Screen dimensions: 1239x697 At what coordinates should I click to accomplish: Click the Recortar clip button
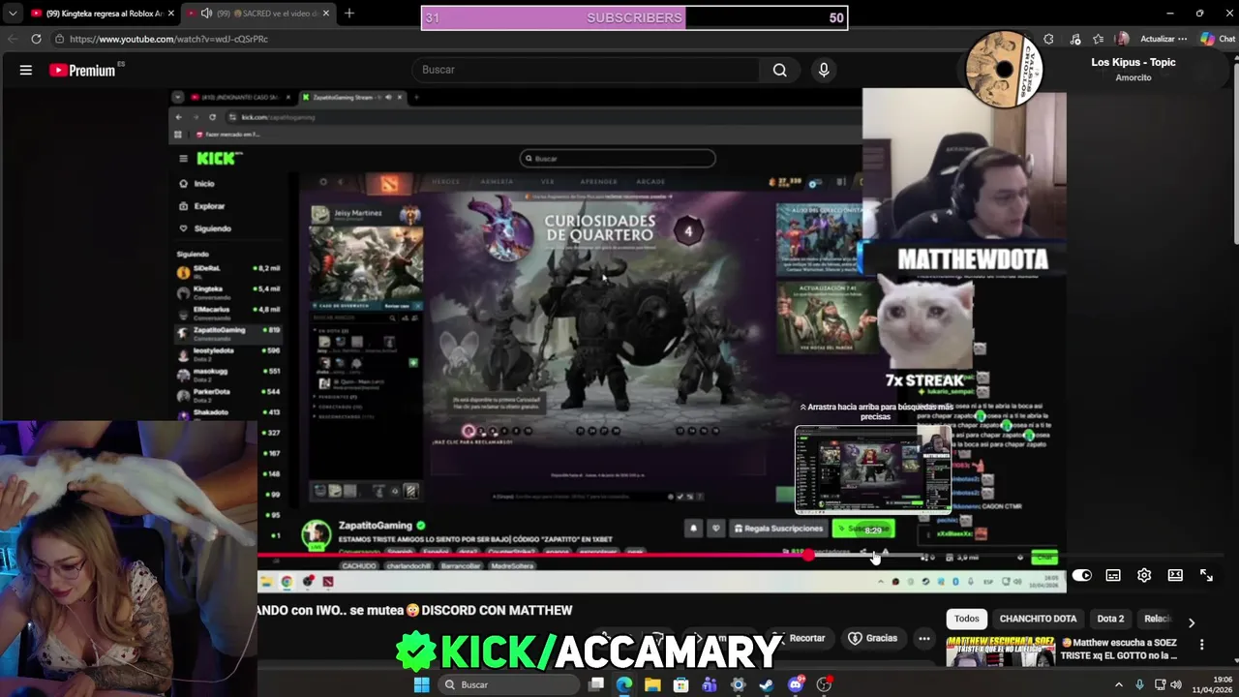(799, 638)
